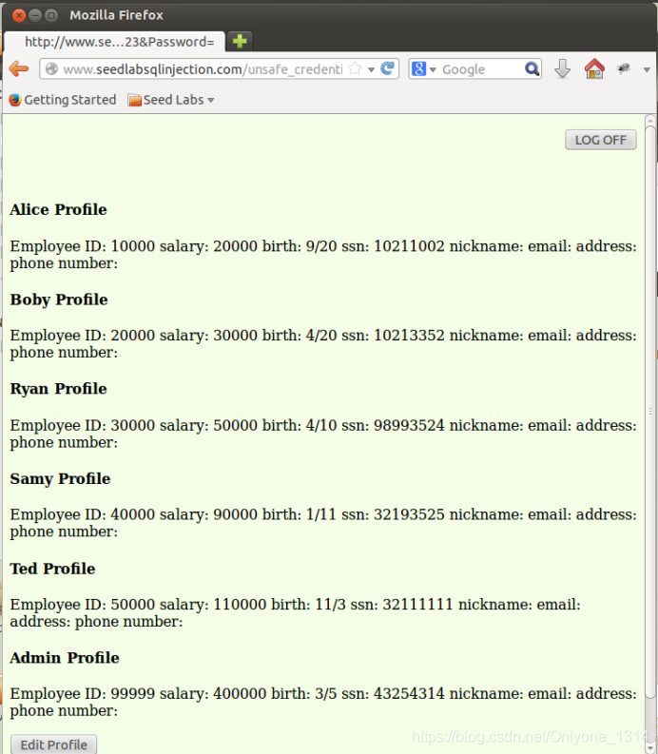Image resolution: width=658 pixels, height=754 pixels.
Task: Click the Boby Profile heading
Action: pyautogui.click(x=59, y=300)
